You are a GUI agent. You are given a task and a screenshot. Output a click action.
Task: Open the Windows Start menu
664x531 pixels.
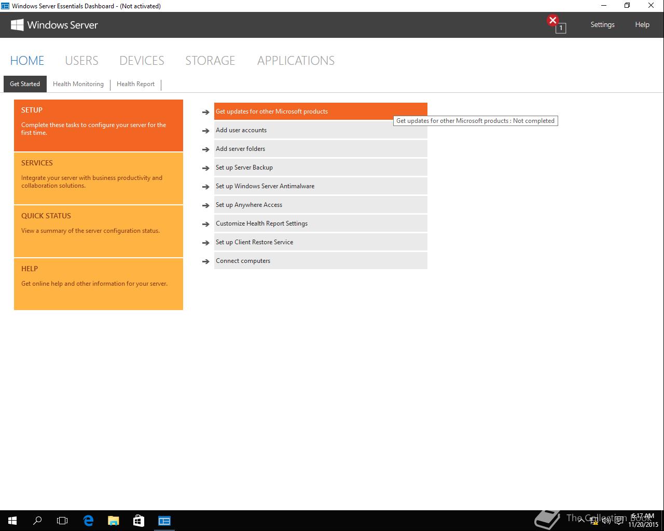click(x=12, y=521)
